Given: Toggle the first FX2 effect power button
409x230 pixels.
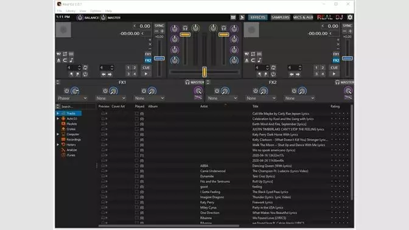Looking at the screenshot, I should [217, 91].
